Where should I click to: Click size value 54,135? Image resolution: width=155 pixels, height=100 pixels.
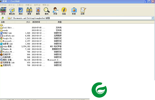(27, 60)
